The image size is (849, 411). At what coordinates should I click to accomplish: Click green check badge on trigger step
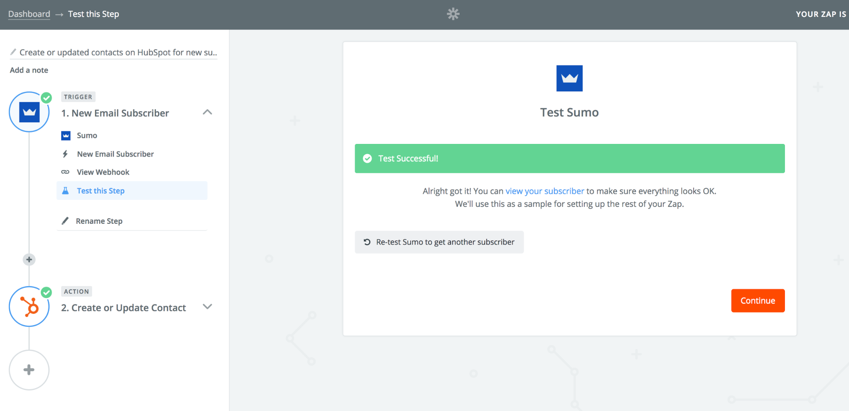[x=46, y=98]
